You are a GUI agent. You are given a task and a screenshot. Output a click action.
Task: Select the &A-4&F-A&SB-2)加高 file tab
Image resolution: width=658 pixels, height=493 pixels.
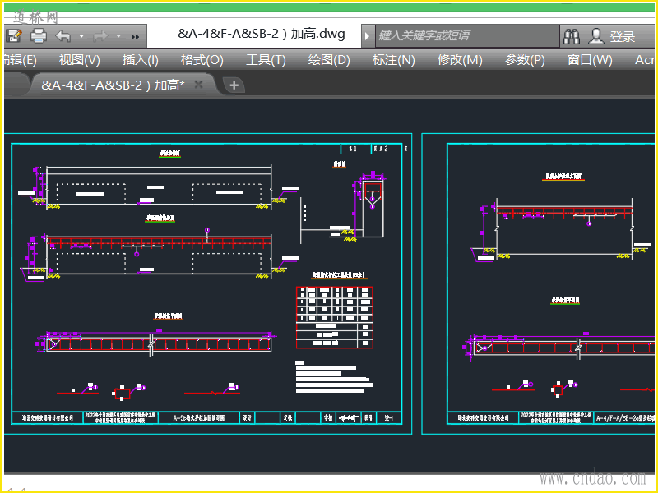[x=113, y=85]
